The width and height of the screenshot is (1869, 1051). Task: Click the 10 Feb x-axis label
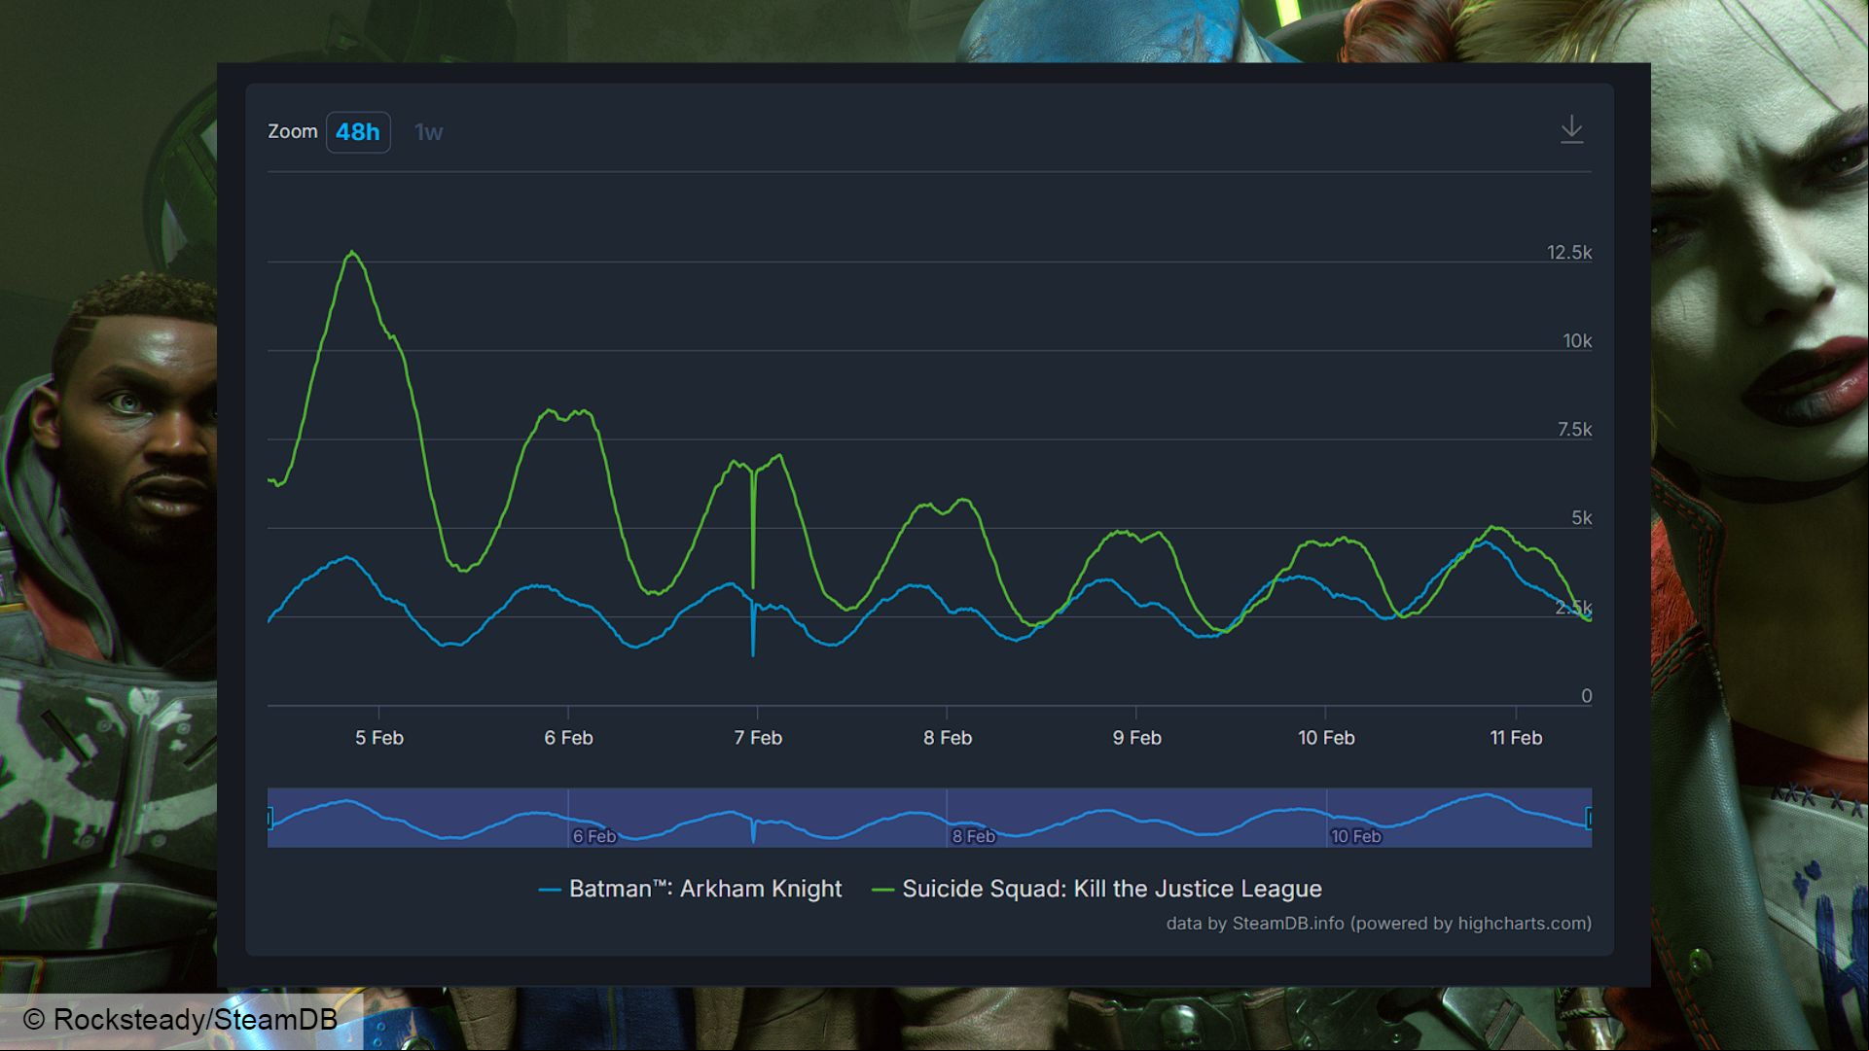(1326, 738)
